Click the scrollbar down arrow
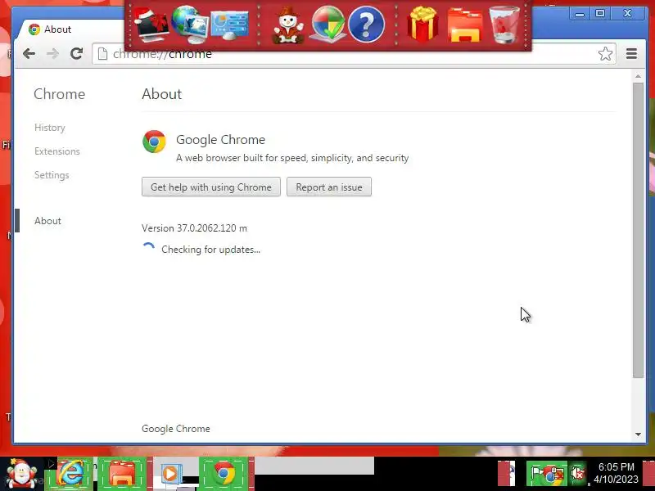Image resolution: width=655 pixels, height=491 pixels. (638, 435)
